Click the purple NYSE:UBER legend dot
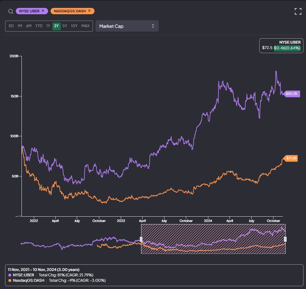 click(10, 275)
